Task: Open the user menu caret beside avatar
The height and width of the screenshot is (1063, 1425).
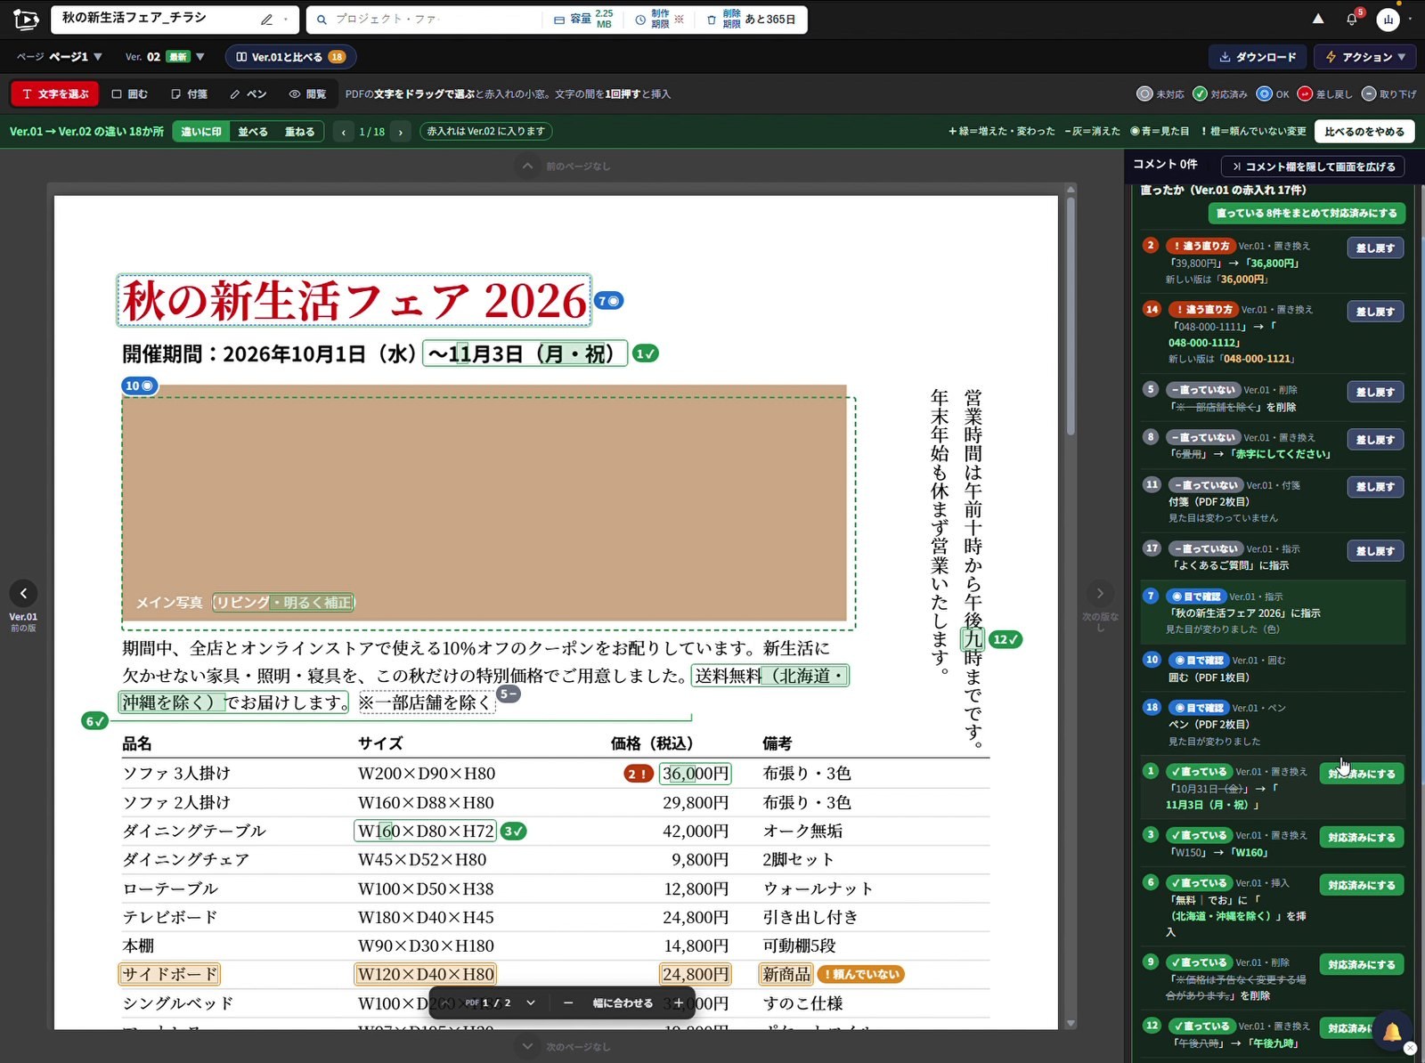Action: click(x=1410, y=19)
